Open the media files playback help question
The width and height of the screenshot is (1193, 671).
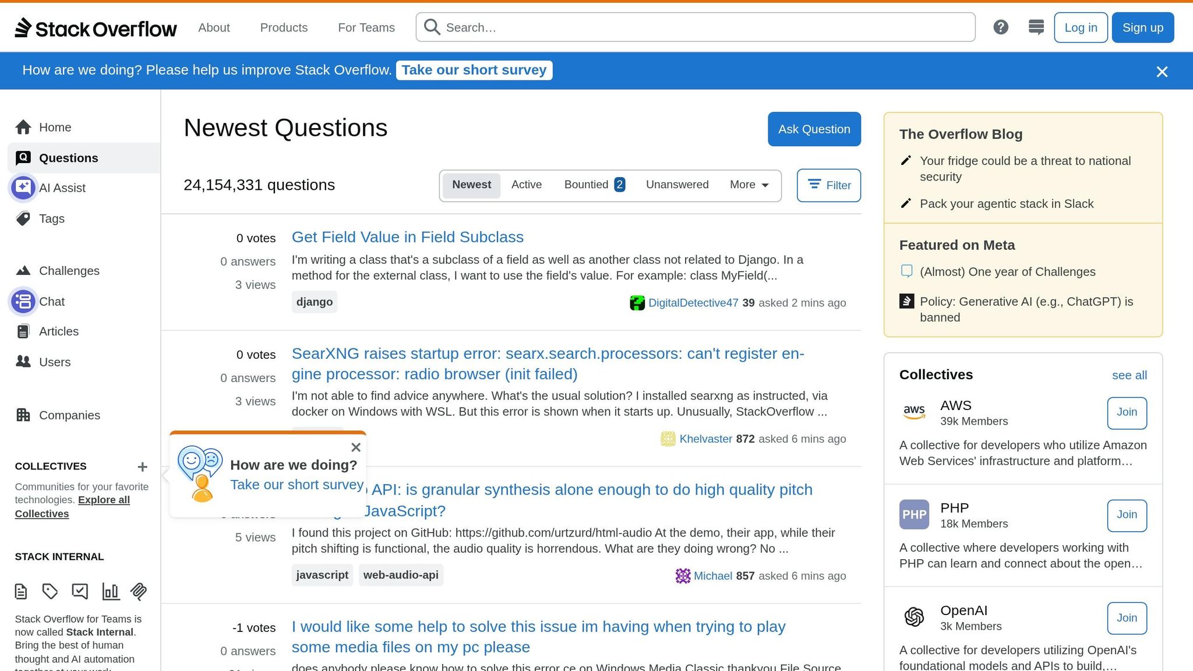539,637
